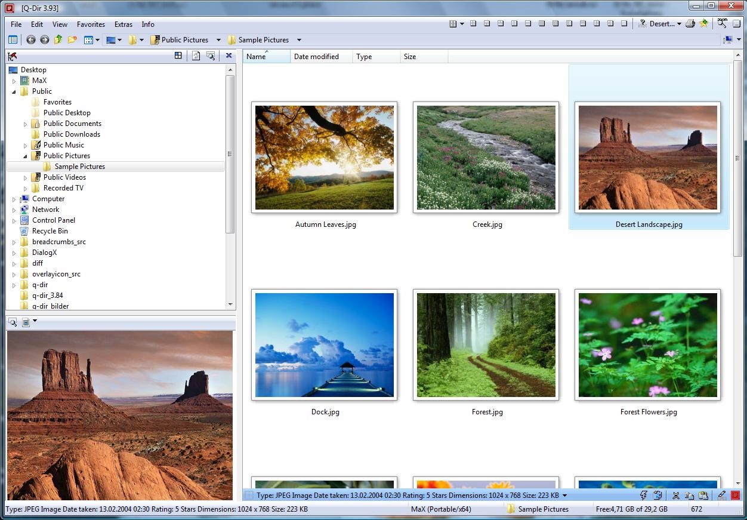This screenshot has height=520, width=747.
Task: Click the Forward navigation arrow
Action: (x=45, y=40)
